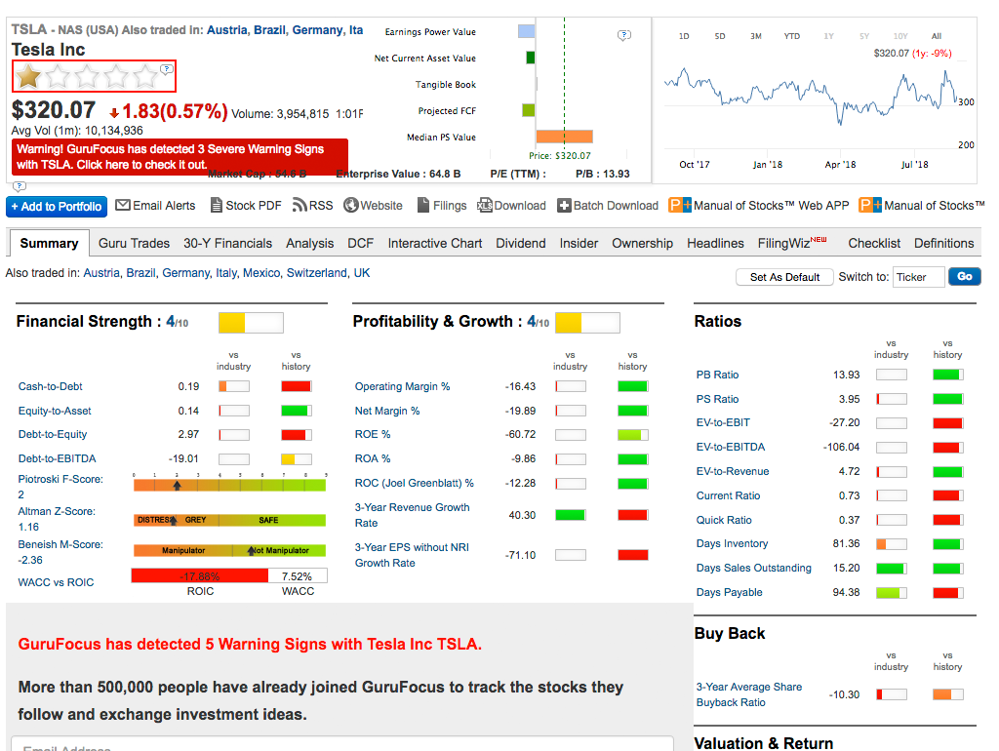999x751 pixels.
Task: Open the Definitions tab
Action: tap(943, 243)
